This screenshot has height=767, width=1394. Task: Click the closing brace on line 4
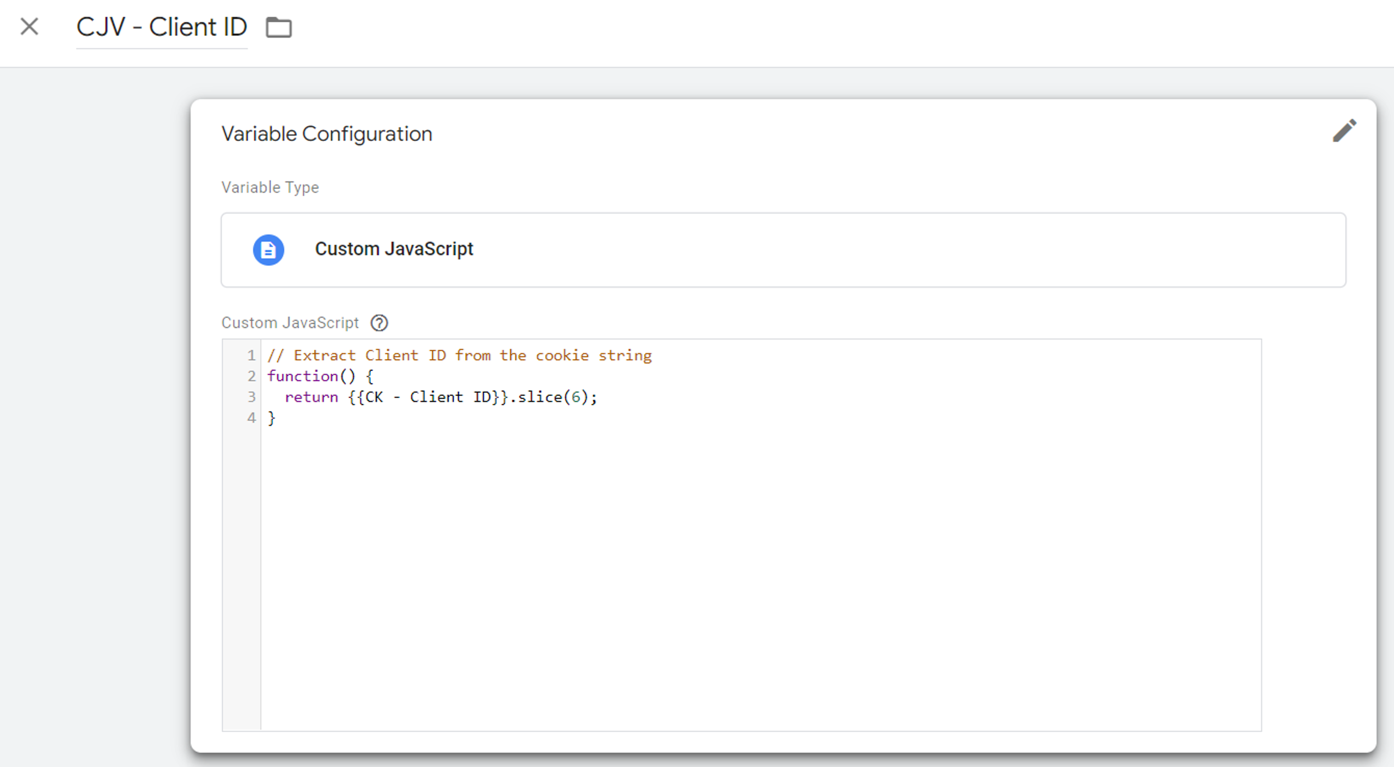272,418
